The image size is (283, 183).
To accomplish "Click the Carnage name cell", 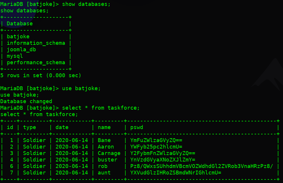I will point(109,153).
